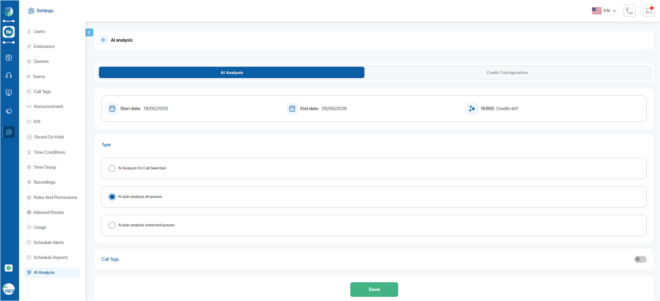Select the AI Analysis tab
660x301 pixels.
[231, 73]
